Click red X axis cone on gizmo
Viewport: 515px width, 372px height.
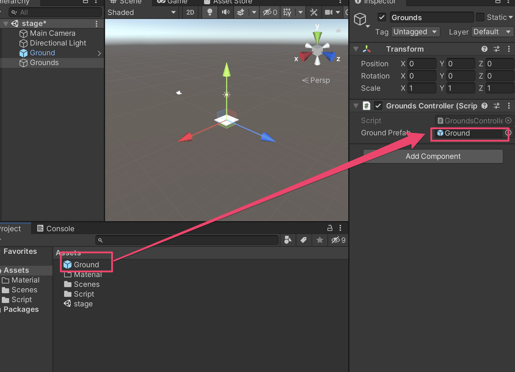305,57
